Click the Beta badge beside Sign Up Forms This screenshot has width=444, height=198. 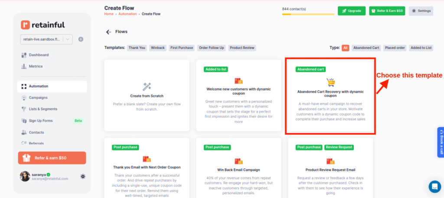tap(78, 121)
